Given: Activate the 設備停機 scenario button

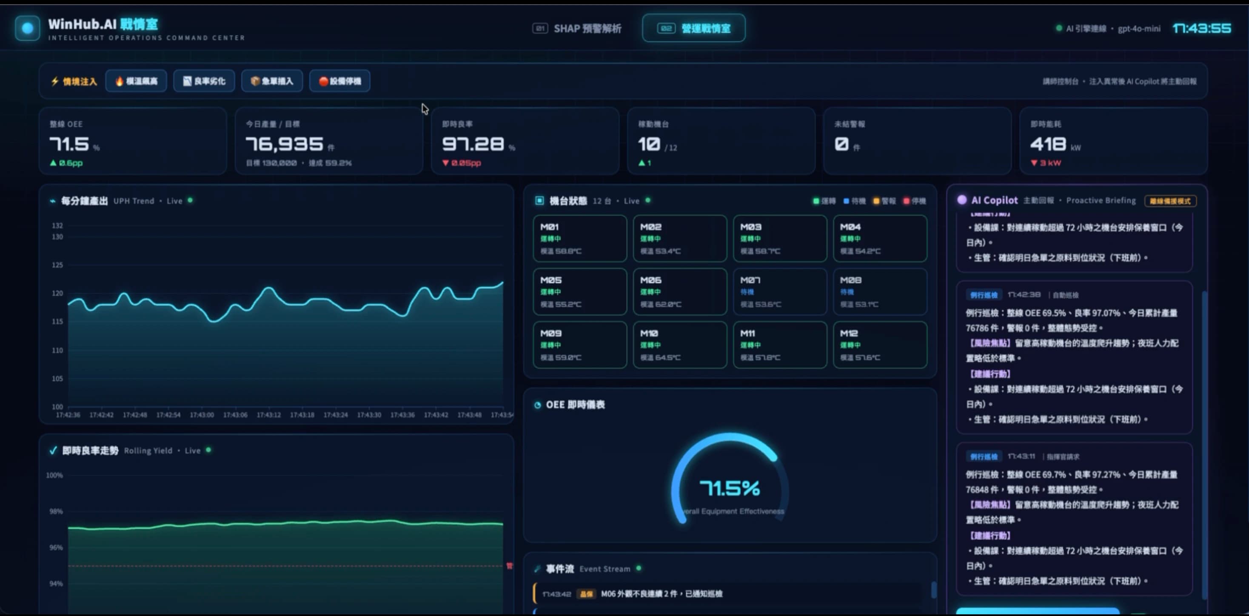Looking at the screenshot, I should tap(340, 81).
